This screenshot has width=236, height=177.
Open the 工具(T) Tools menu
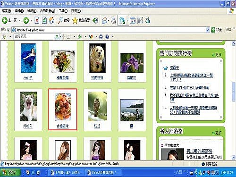coord(63,11)
